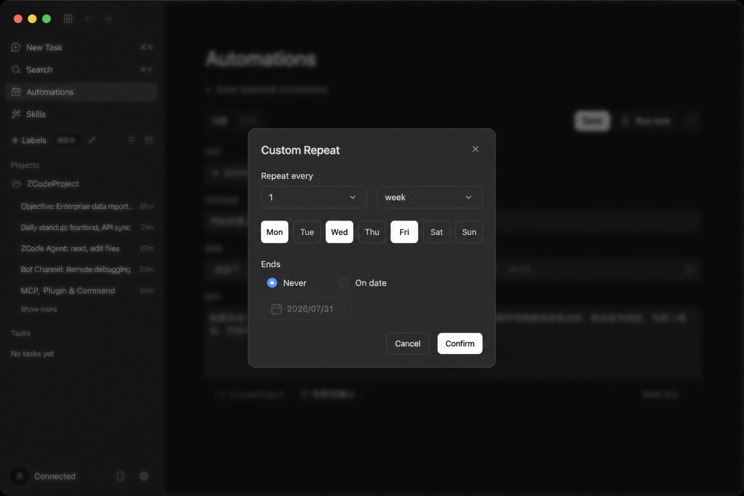
Task: Toggle Tue day button
Action: 307,232
